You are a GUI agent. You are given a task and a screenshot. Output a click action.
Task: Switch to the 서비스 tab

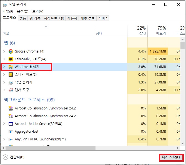[103, 18]
